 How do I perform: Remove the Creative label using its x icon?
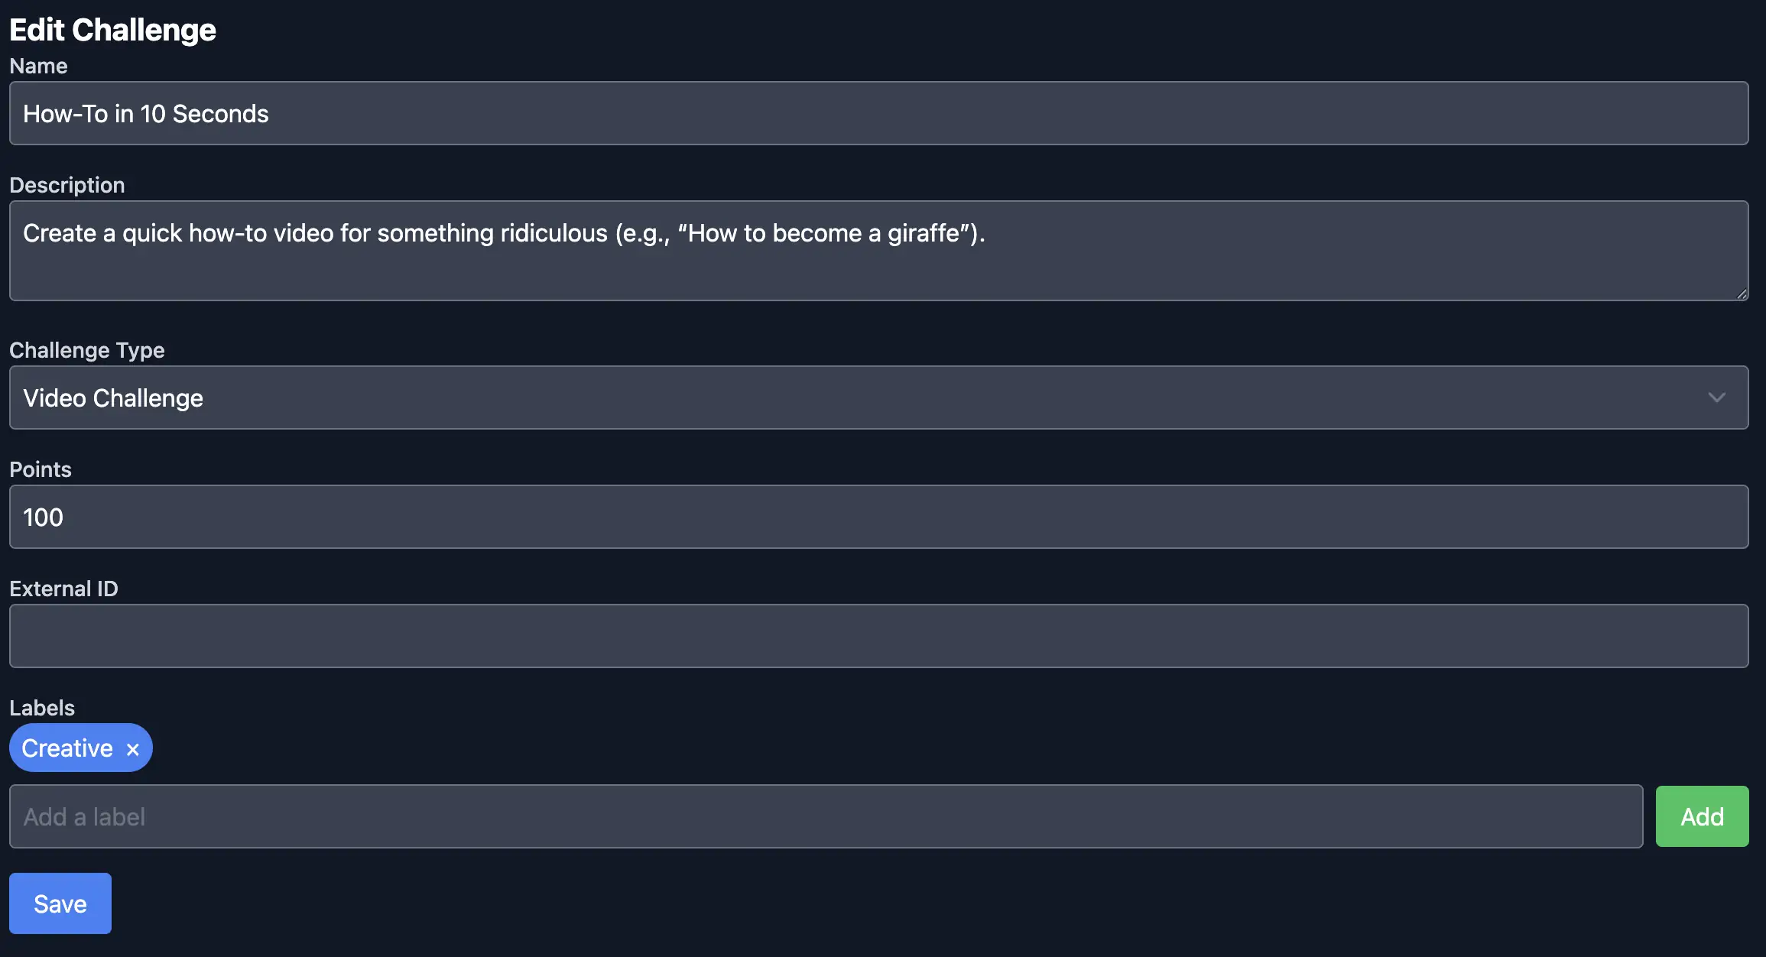pos(133,749)
